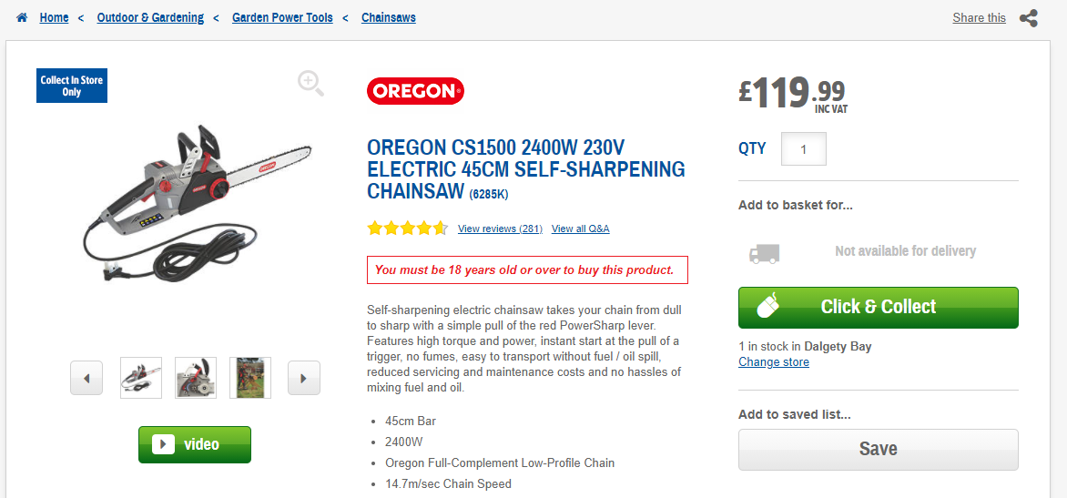Play the product video
This screenshot has width=1067, height=498.
point(195,444)
